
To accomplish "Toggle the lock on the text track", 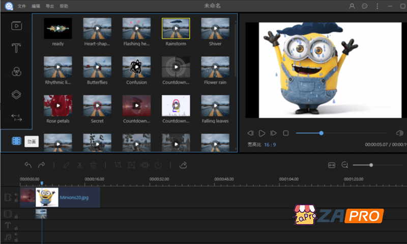I will (x=16, y=228).
